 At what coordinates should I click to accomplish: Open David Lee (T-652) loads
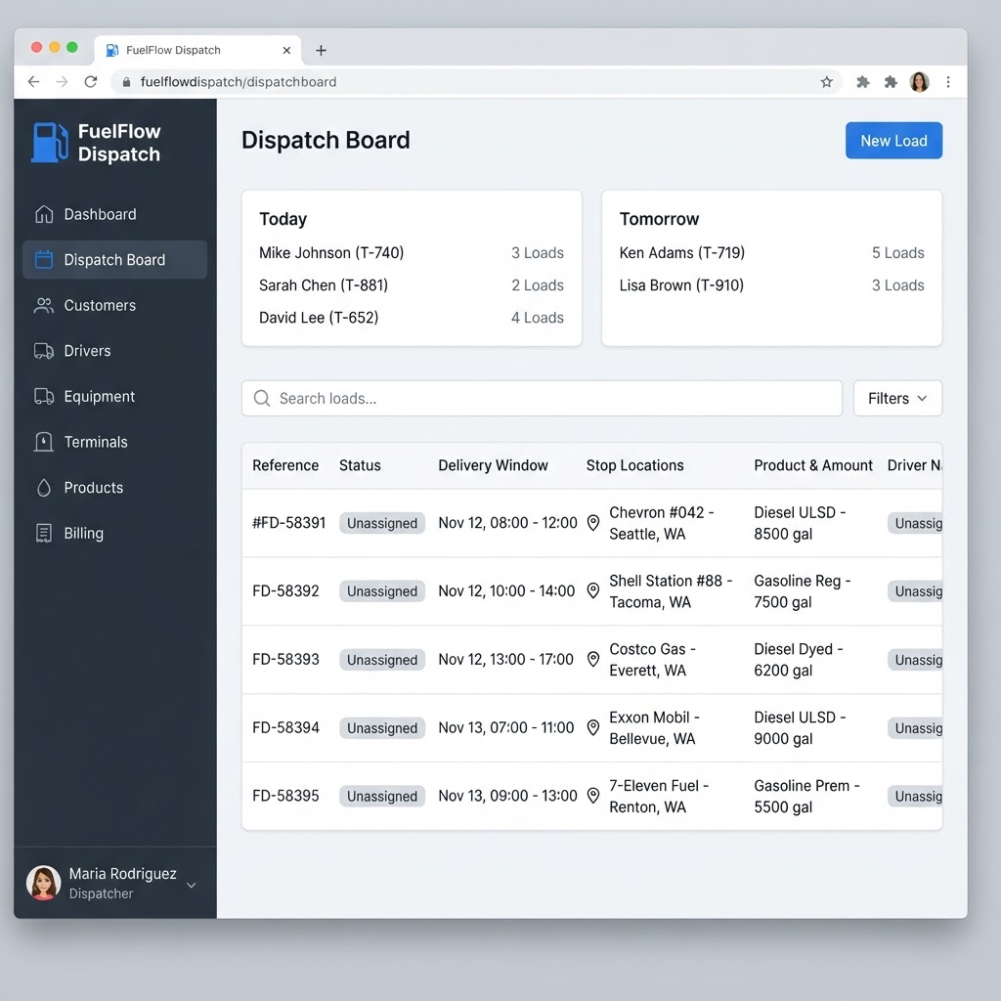pyautogui.click(x=412, y=318)
